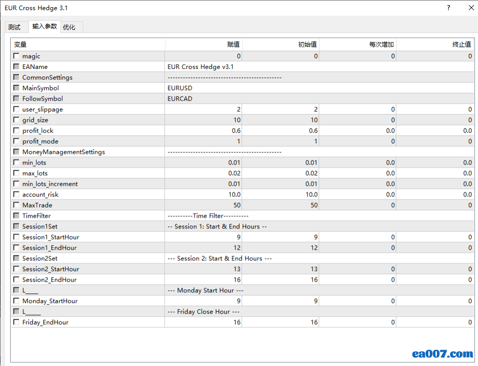Toggle the profit_lock checkbox
Screen dimensions: 478x366
(17, 131)
